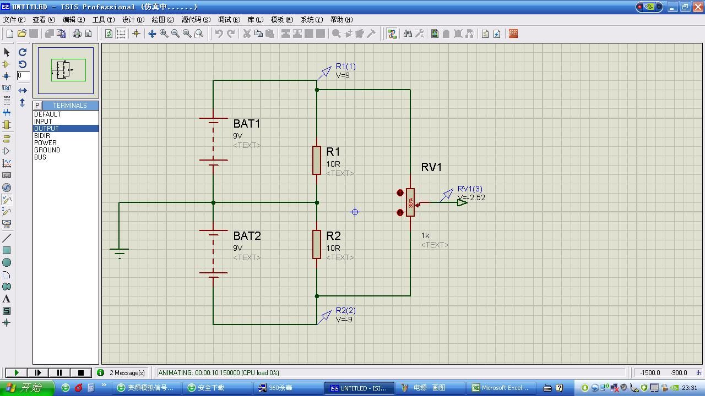Select the Voltage probe mode tool
The width and height of the screenshot is (705, 396).
(7, 200)
